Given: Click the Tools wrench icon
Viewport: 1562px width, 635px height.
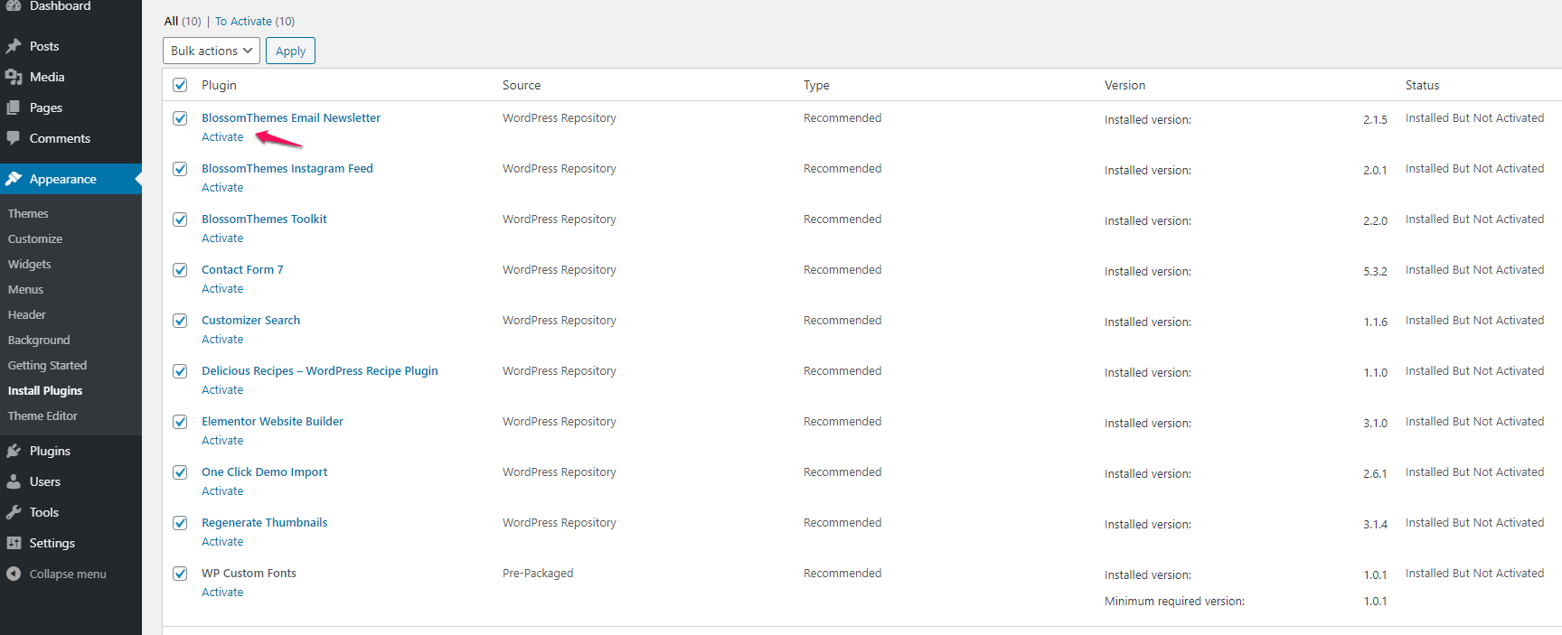Looking at the screenshot, I should (14, 512).
